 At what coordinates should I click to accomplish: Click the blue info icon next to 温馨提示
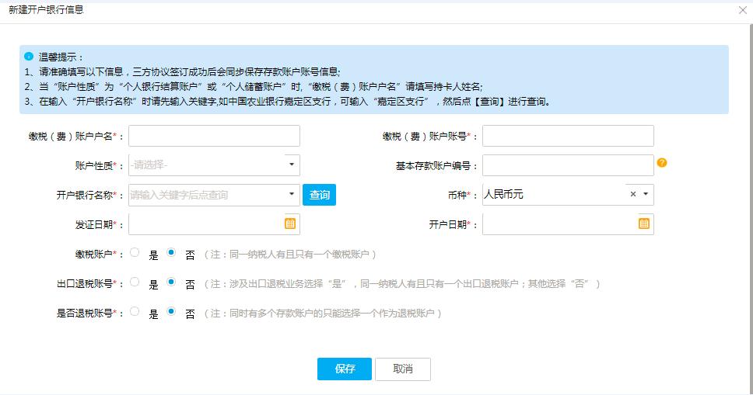click(x=29, y=57)
